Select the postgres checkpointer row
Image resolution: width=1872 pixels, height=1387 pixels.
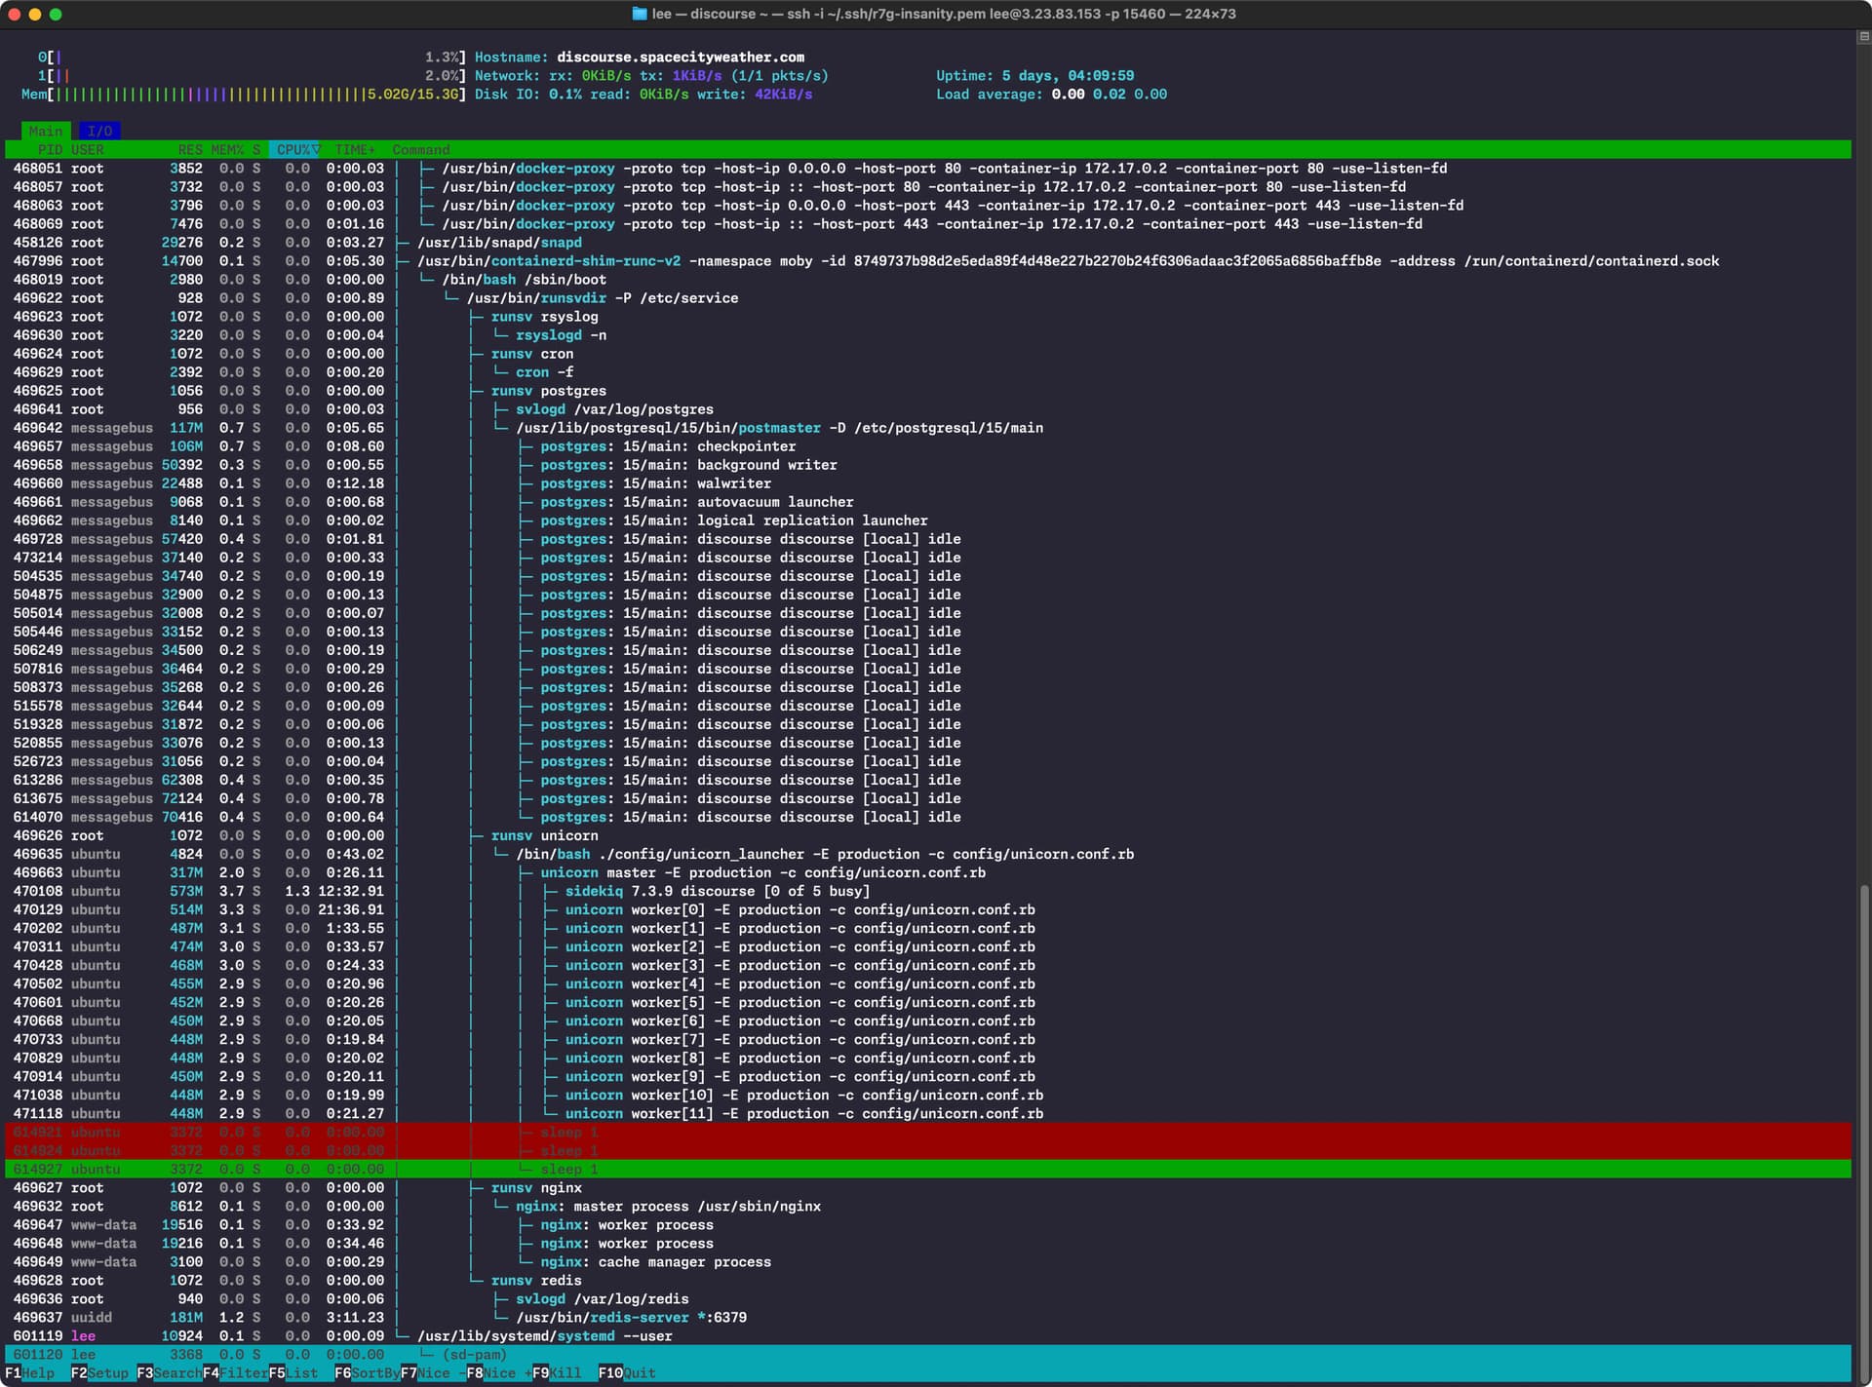coord(927,446)
